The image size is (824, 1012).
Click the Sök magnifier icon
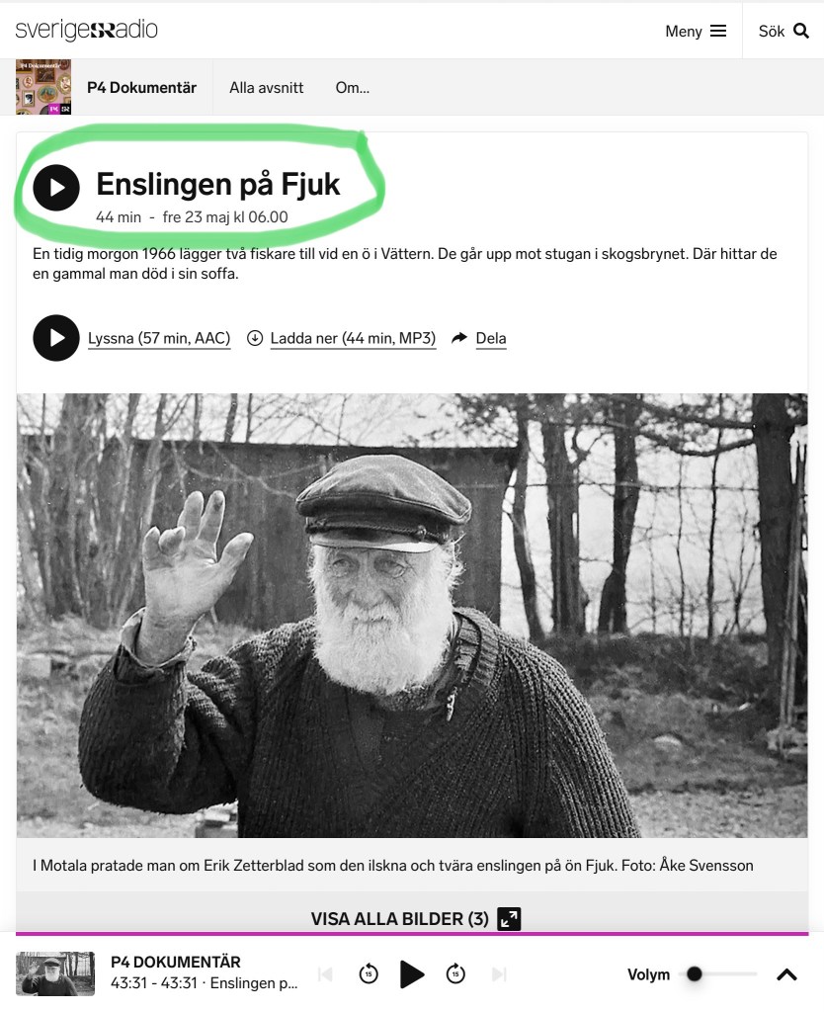pyautogui.click(x=800, y=31)
